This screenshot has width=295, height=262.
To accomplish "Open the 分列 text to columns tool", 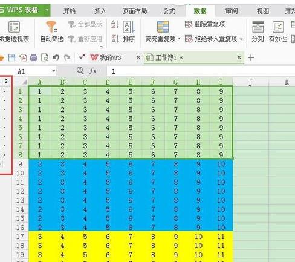I will [258, 31].
